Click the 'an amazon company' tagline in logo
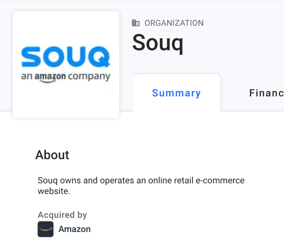This screenshot has width=284, height=248. click(66, 77)
